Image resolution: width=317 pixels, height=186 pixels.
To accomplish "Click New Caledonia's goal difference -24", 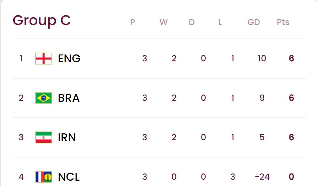I will pos(262,177).
